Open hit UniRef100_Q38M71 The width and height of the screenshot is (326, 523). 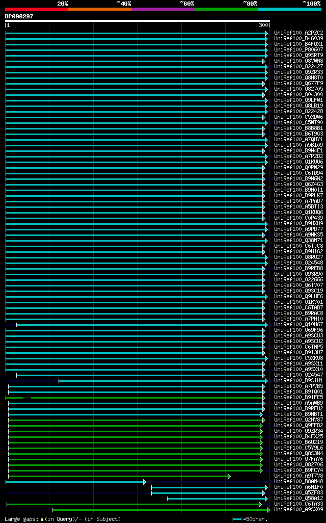(298, 241)
